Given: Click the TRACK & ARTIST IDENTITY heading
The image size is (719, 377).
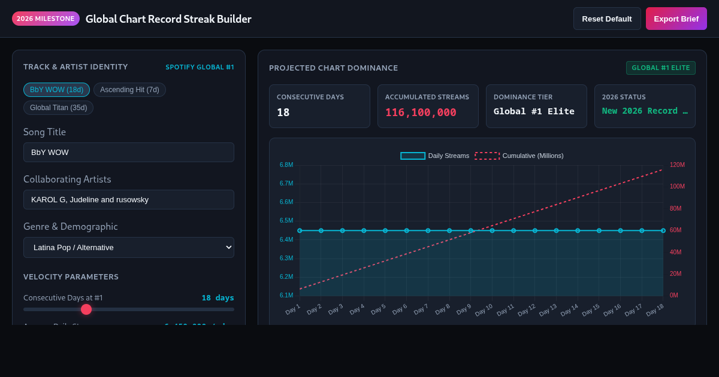Looking at the screenshot, I should coord(75,66).
